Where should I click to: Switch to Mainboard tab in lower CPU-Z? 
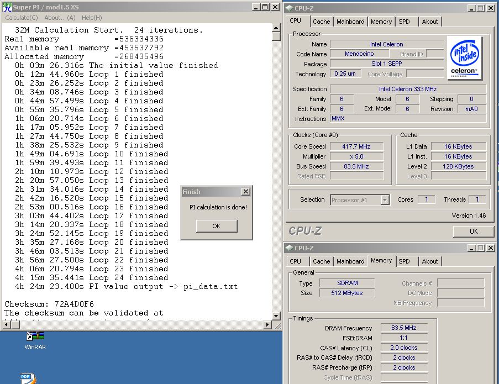[x=350, y=261]
